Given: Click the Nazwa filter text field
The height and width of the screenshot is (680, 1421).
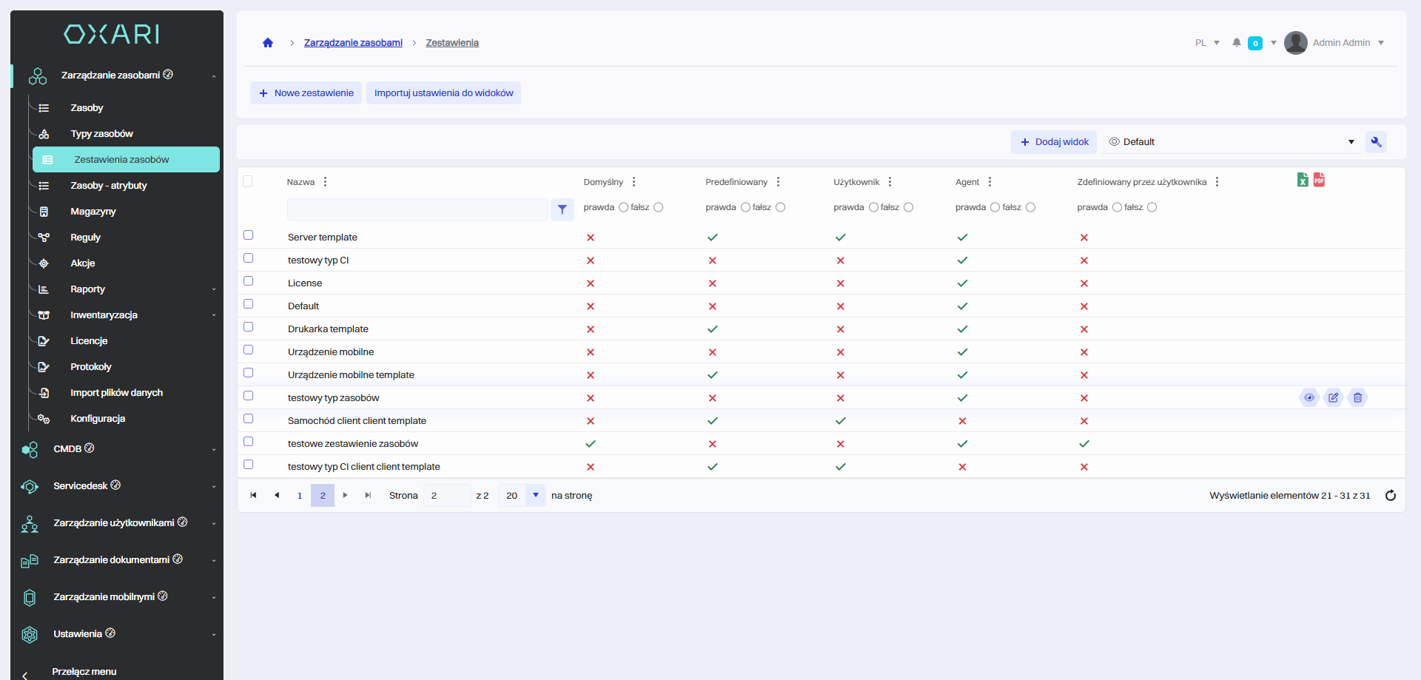Looking at the screenshot, I should [x=417, y=209].
